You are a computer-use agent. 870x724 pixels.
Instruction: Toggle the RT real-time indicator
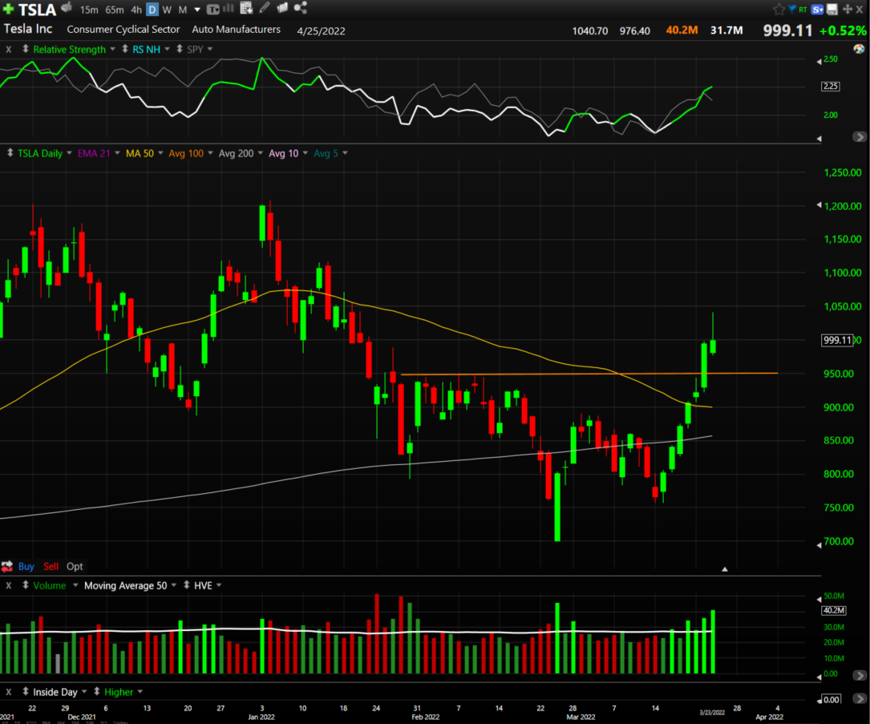pyautogui.click(x=803, y=10)
